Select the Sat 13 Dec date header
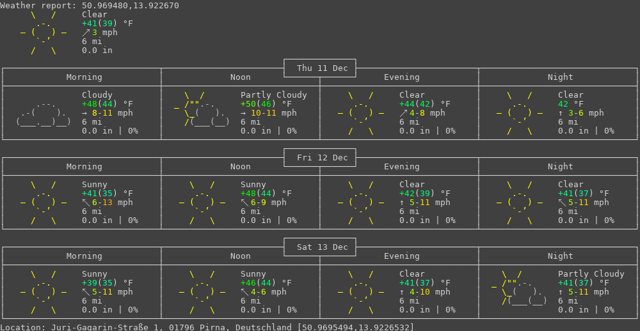This screenshot has height=331, width=640. point(320,247)
